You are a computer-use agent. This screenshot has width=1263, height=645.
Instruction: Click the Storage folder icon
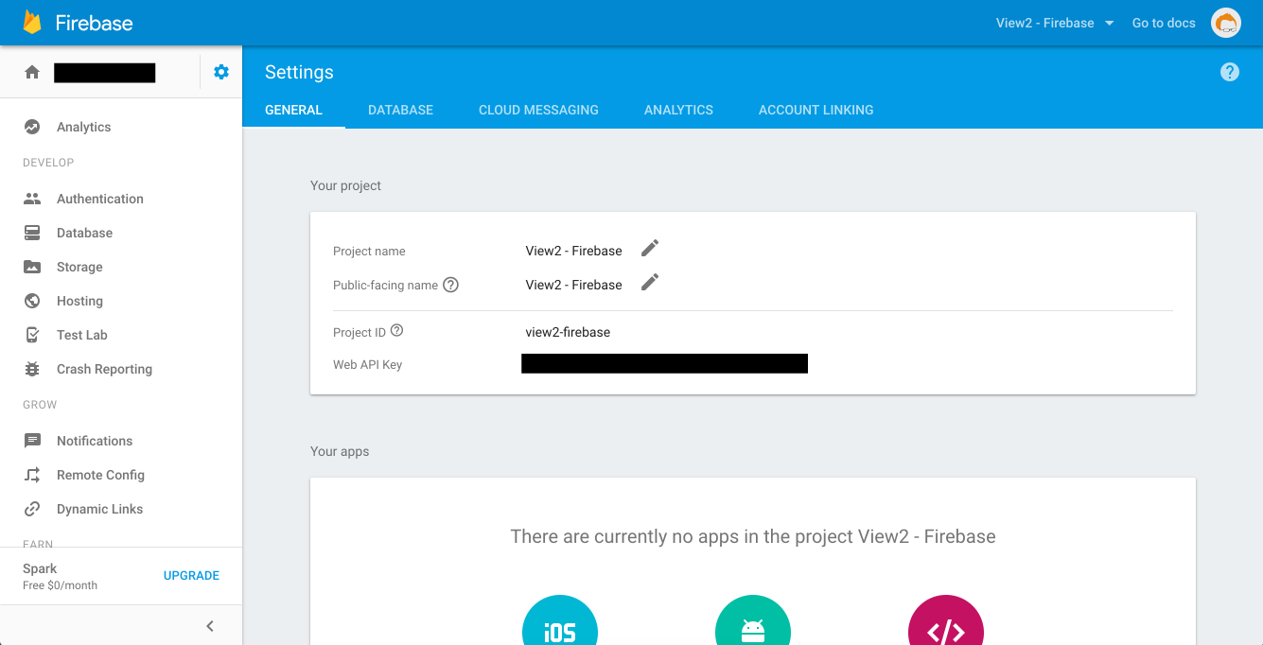click(x=32, y=267)
